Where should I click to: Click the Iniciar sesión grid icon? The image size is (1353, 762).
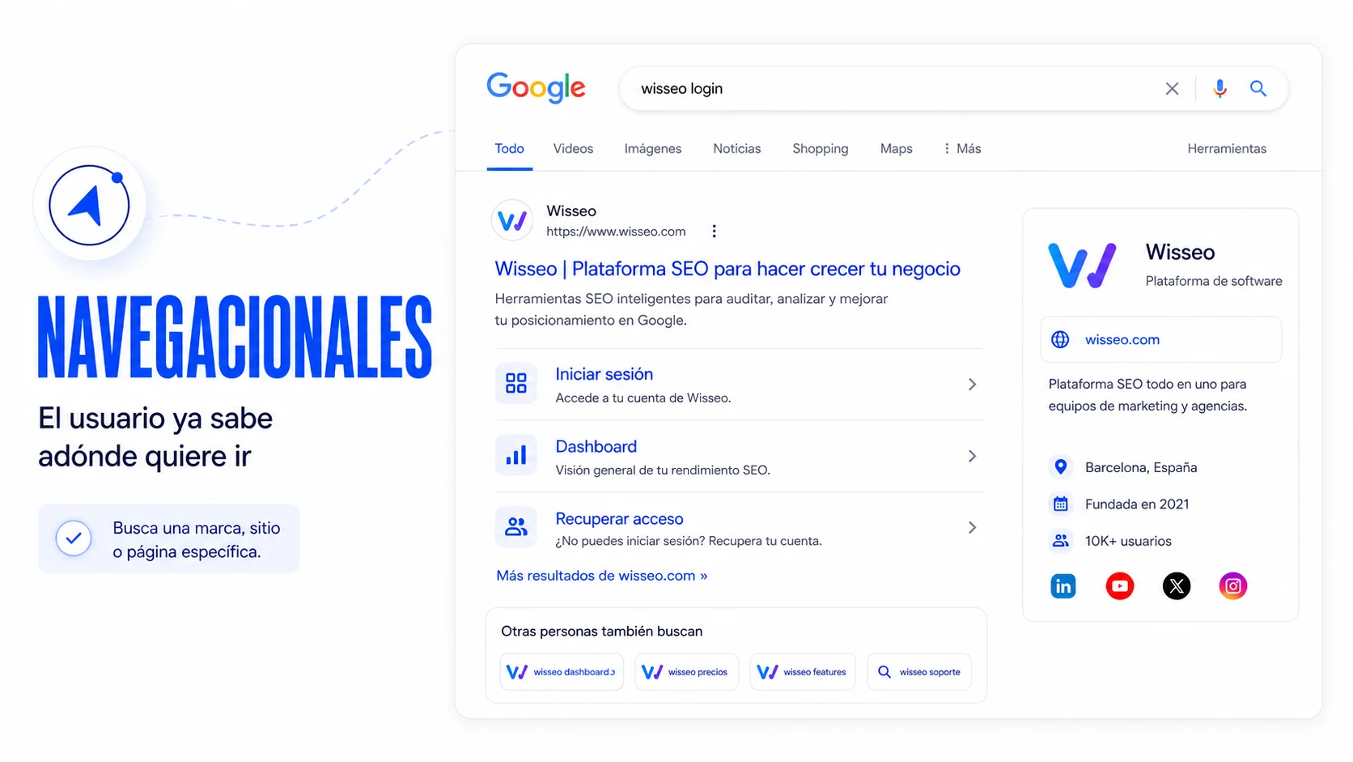[x=515, y=383]
